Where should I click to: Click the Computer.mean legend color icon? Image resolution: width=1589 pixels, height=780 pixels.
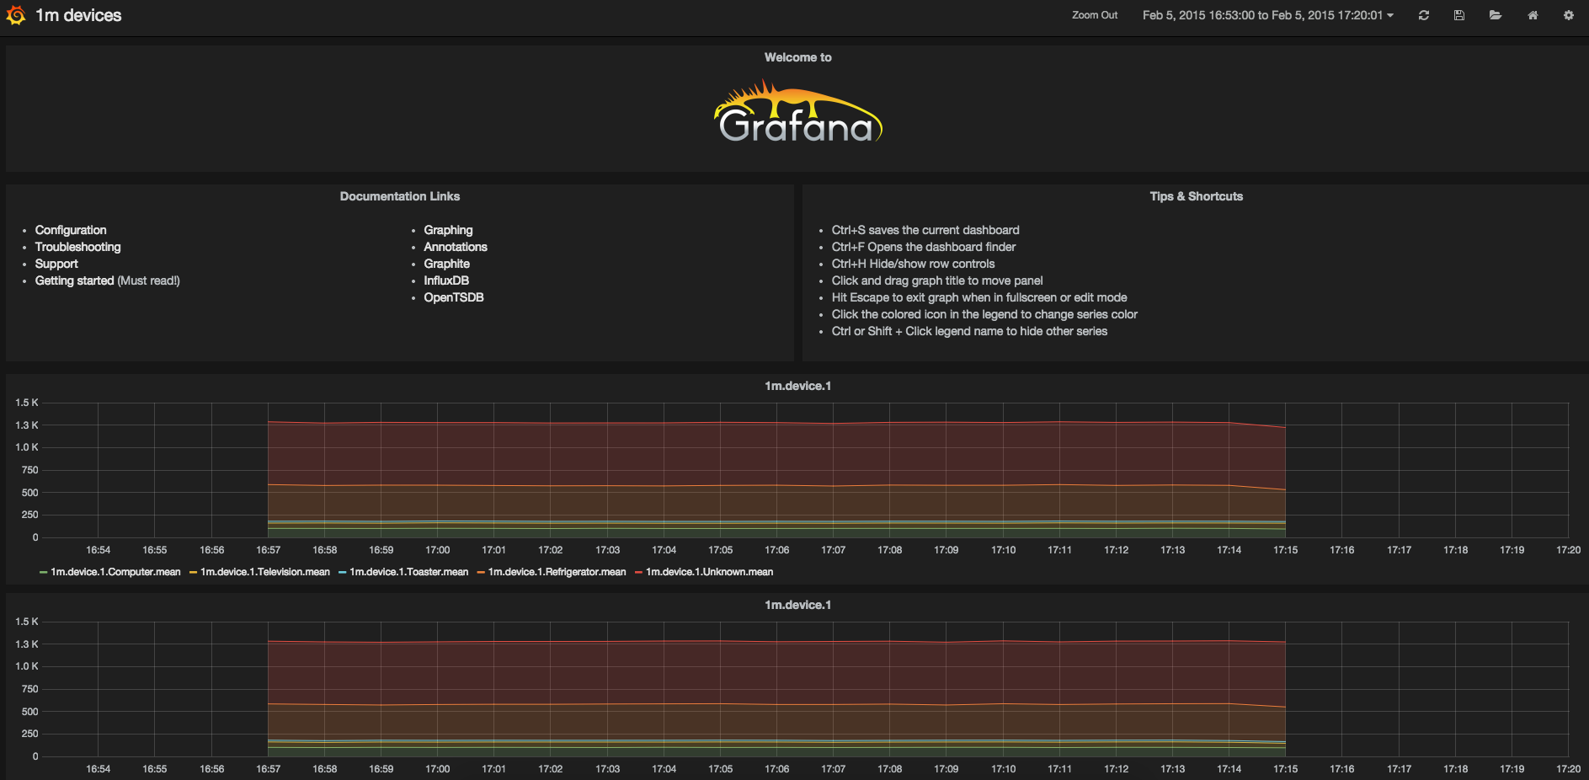pyautogui.click(x=43, y=573)
